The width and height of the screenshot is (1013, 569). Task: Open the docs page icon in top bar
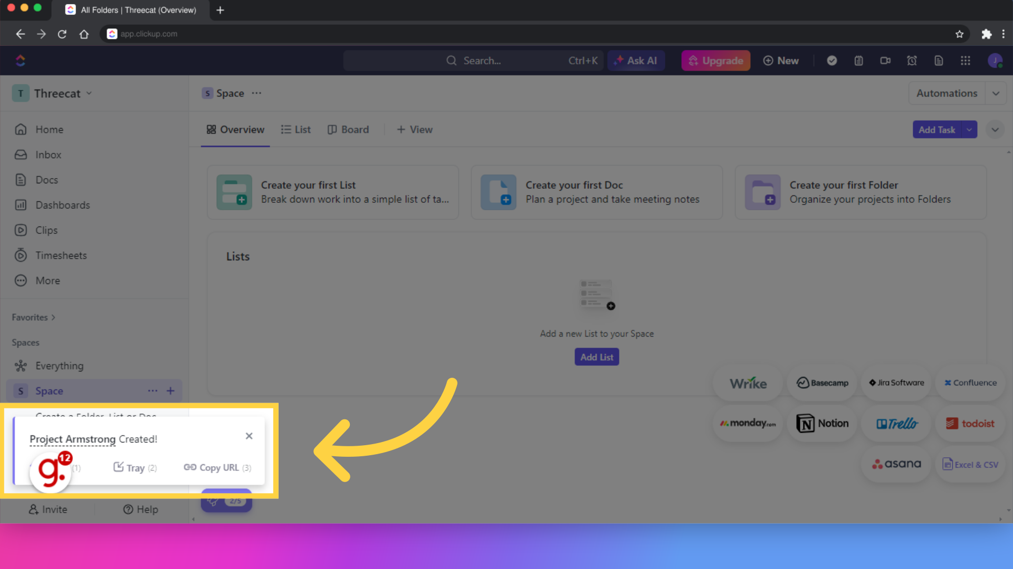939,61
